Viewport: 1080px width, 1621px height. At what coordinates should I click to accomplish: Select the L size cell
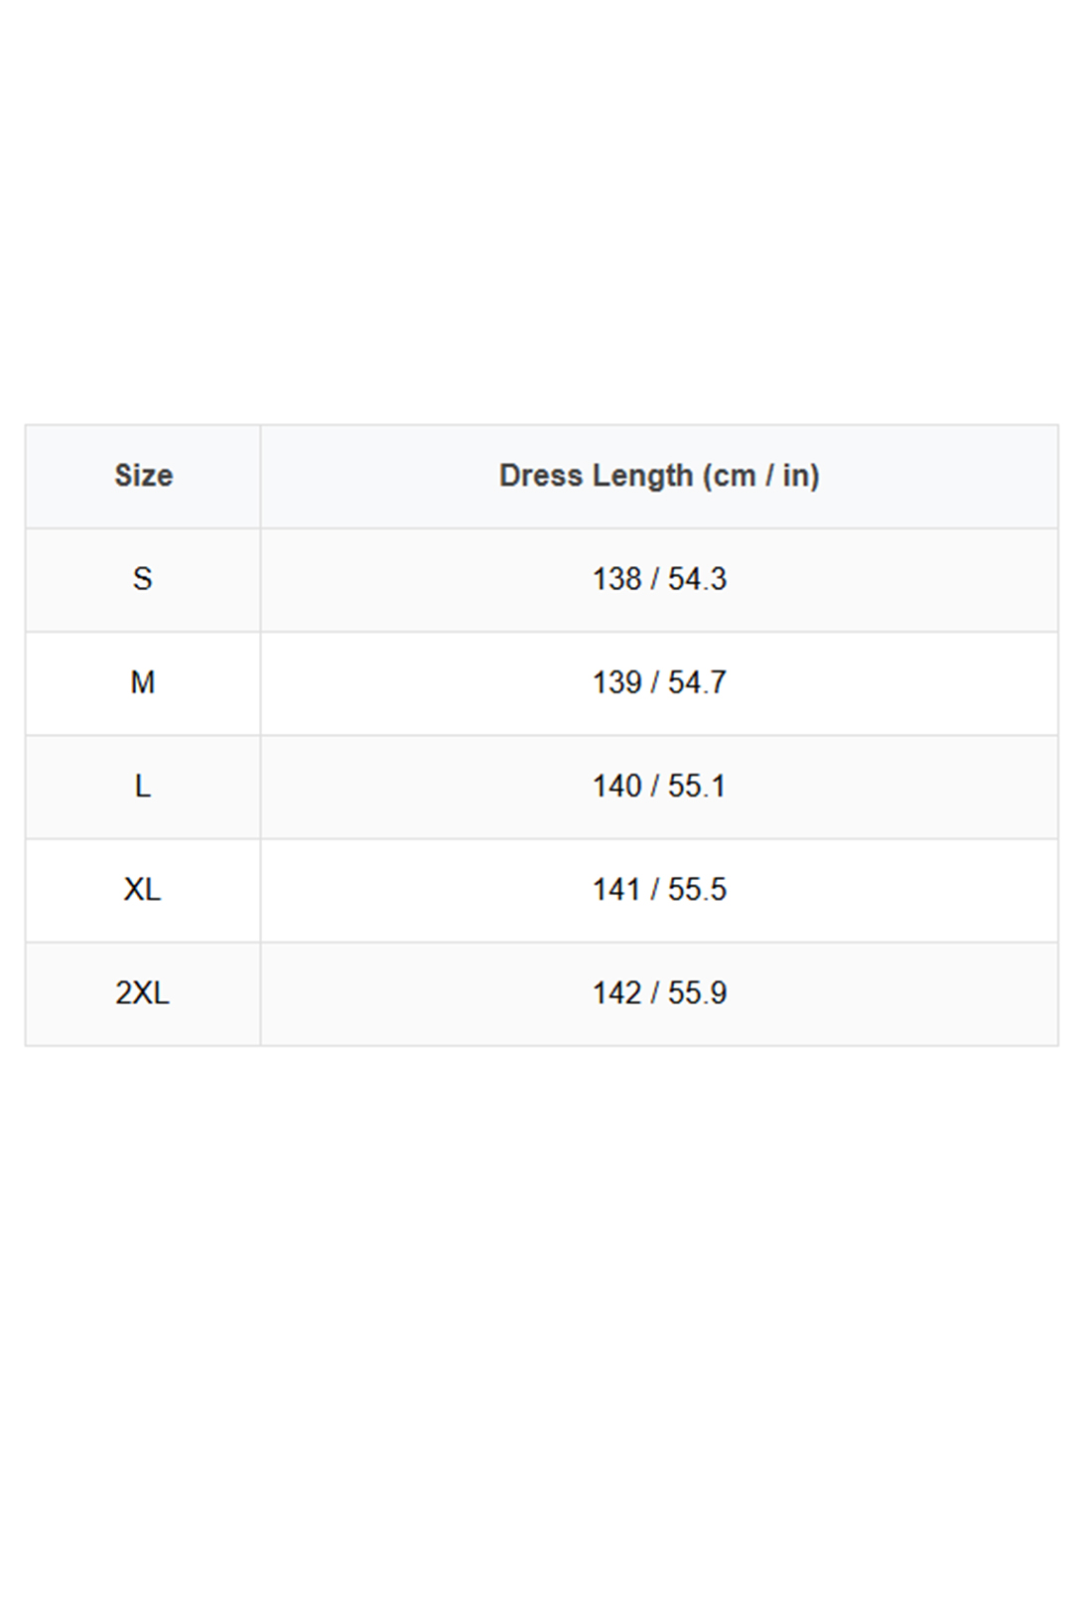pyautogui.click(x=143, y=787)
